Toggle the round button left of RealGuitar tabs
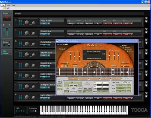The image size is (151, 118). pos(59,78)
